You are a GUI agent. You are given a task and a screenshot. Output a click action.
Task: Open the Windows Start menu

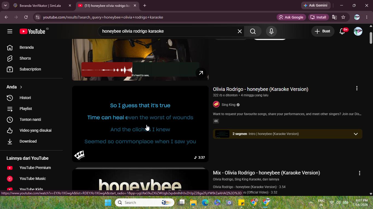(108, 202)
